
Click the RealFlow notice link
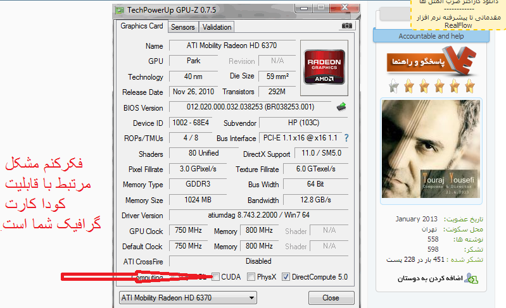pyautogui.click(x=459, y=22)
